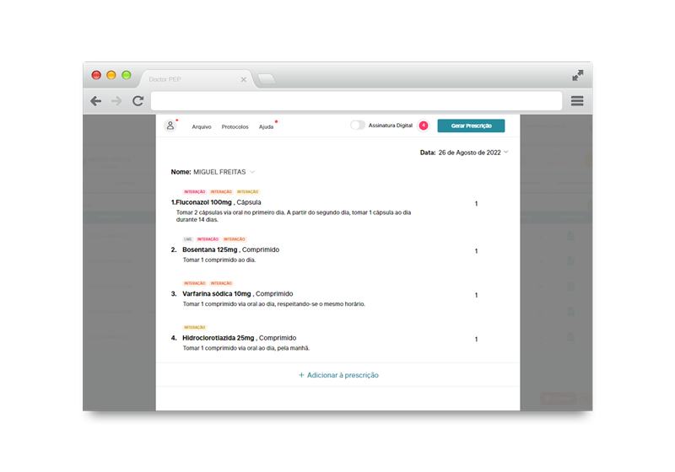Expand the date dropdown for 26 de Agosto
This screenshot has height=472, width=675.
tap(506, 153)
